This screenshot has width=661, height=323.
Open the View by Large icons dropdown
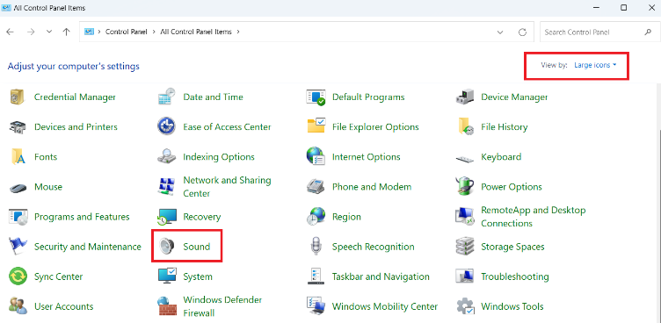pos(595,65)
